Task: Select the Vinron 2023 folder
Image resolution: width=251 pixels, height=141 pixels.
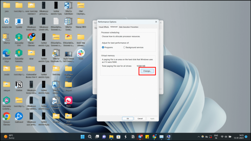Action: tap(81, 23)
